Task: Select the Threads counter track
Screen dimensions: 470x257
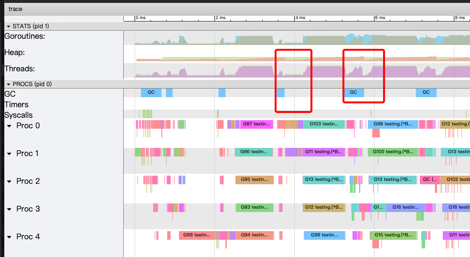Action: (x=297, y=70)
